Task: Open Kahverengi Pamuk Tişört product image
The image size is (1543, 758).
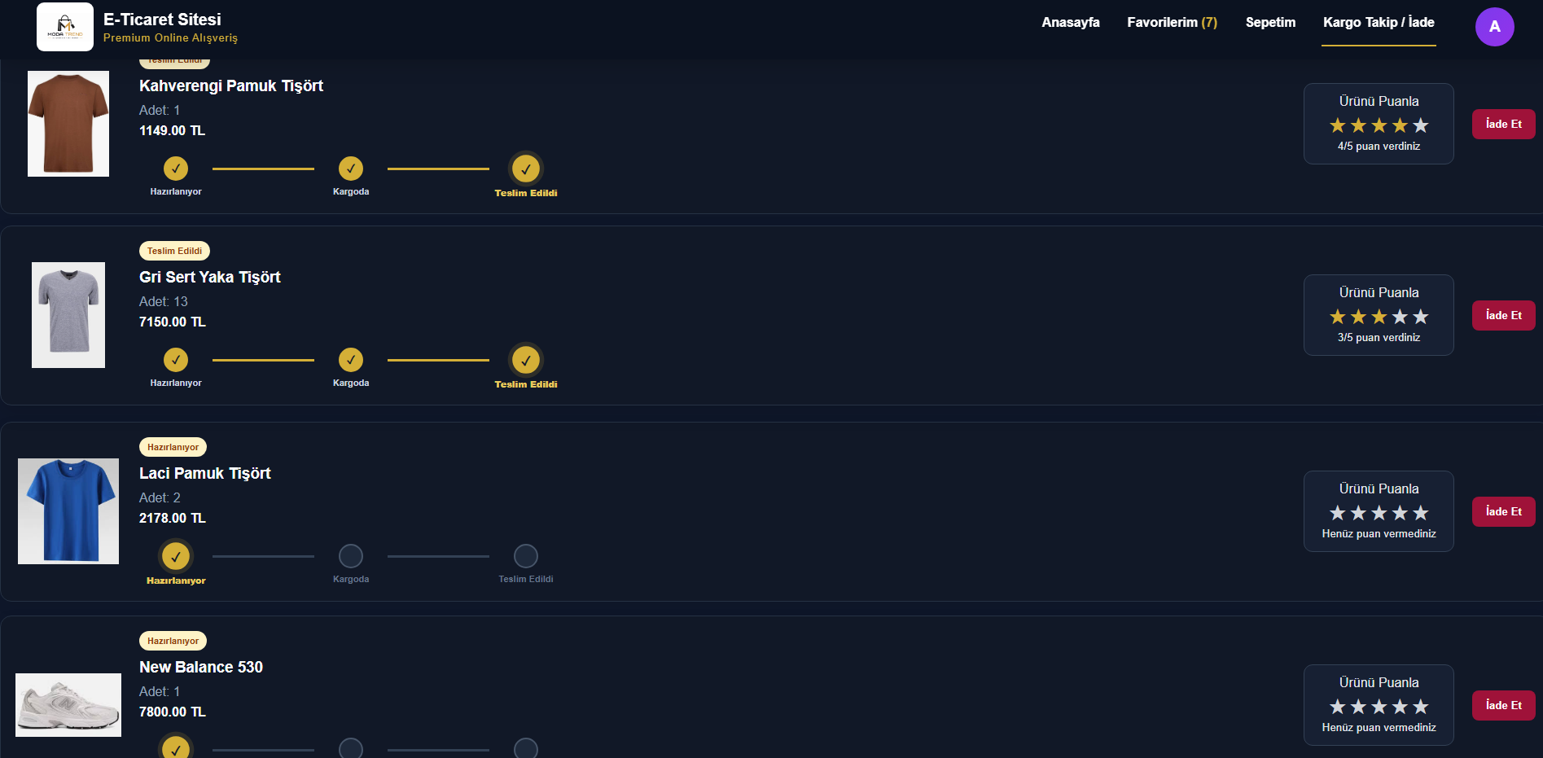Action: [x=68, y=124]
